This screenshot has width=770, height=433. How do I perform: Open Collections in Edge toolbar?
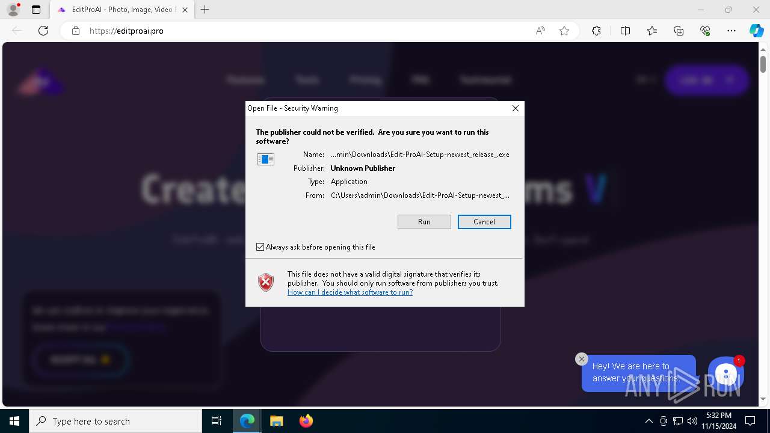(x=679, y=31)
